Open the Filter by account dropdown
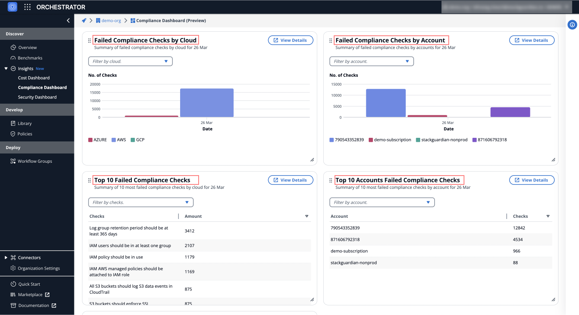Image resolution: width=579 pixels, height=315 pixels. 371,61
